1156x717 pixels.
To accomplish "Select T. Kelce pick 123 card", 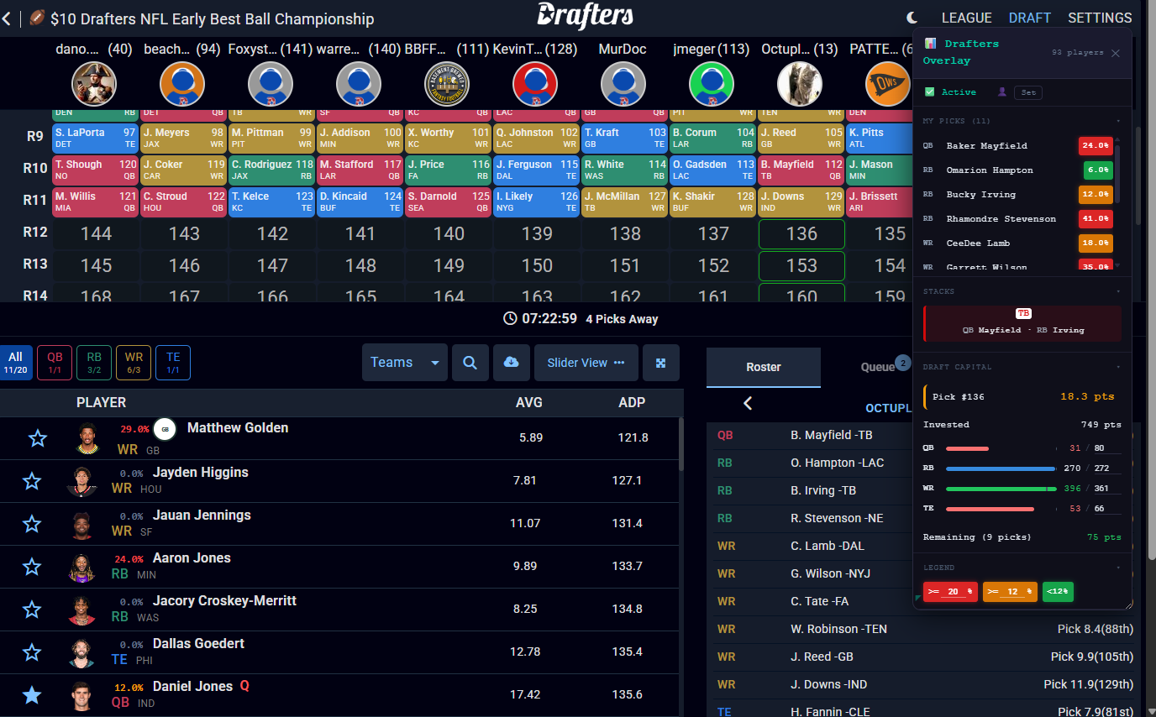I will tap(272, 202).
